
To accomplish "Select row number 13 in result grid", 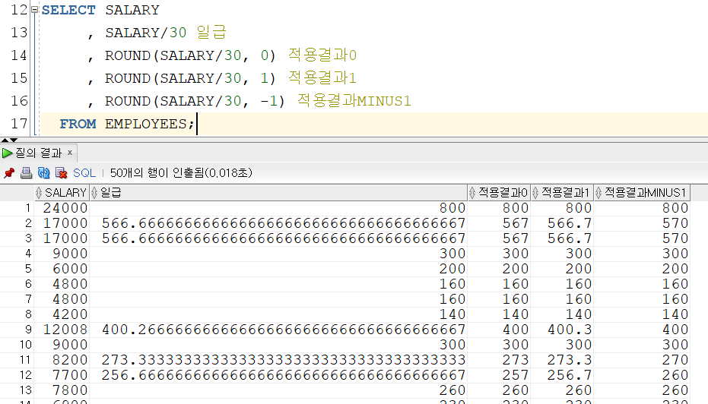I will (17, 390).
